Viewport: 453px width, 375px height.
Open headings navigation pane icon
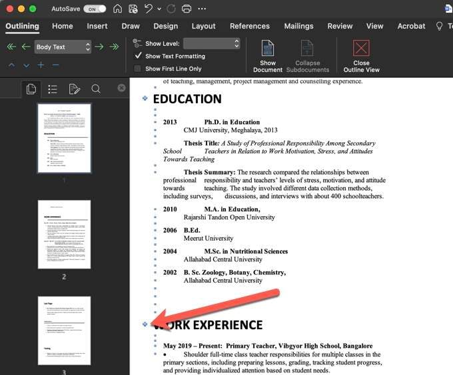click(x=53, y=89)
